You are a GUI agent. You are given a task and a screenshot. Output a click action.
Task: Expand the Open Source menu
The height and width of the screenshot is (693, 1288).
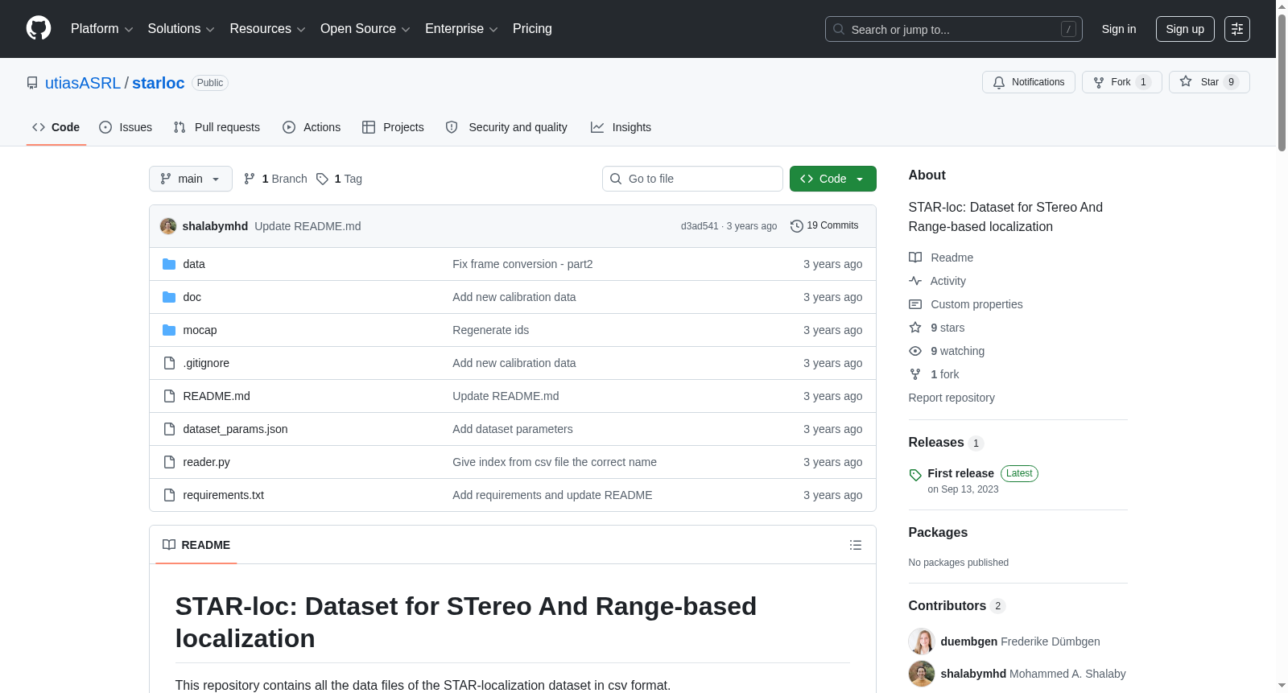365,29
